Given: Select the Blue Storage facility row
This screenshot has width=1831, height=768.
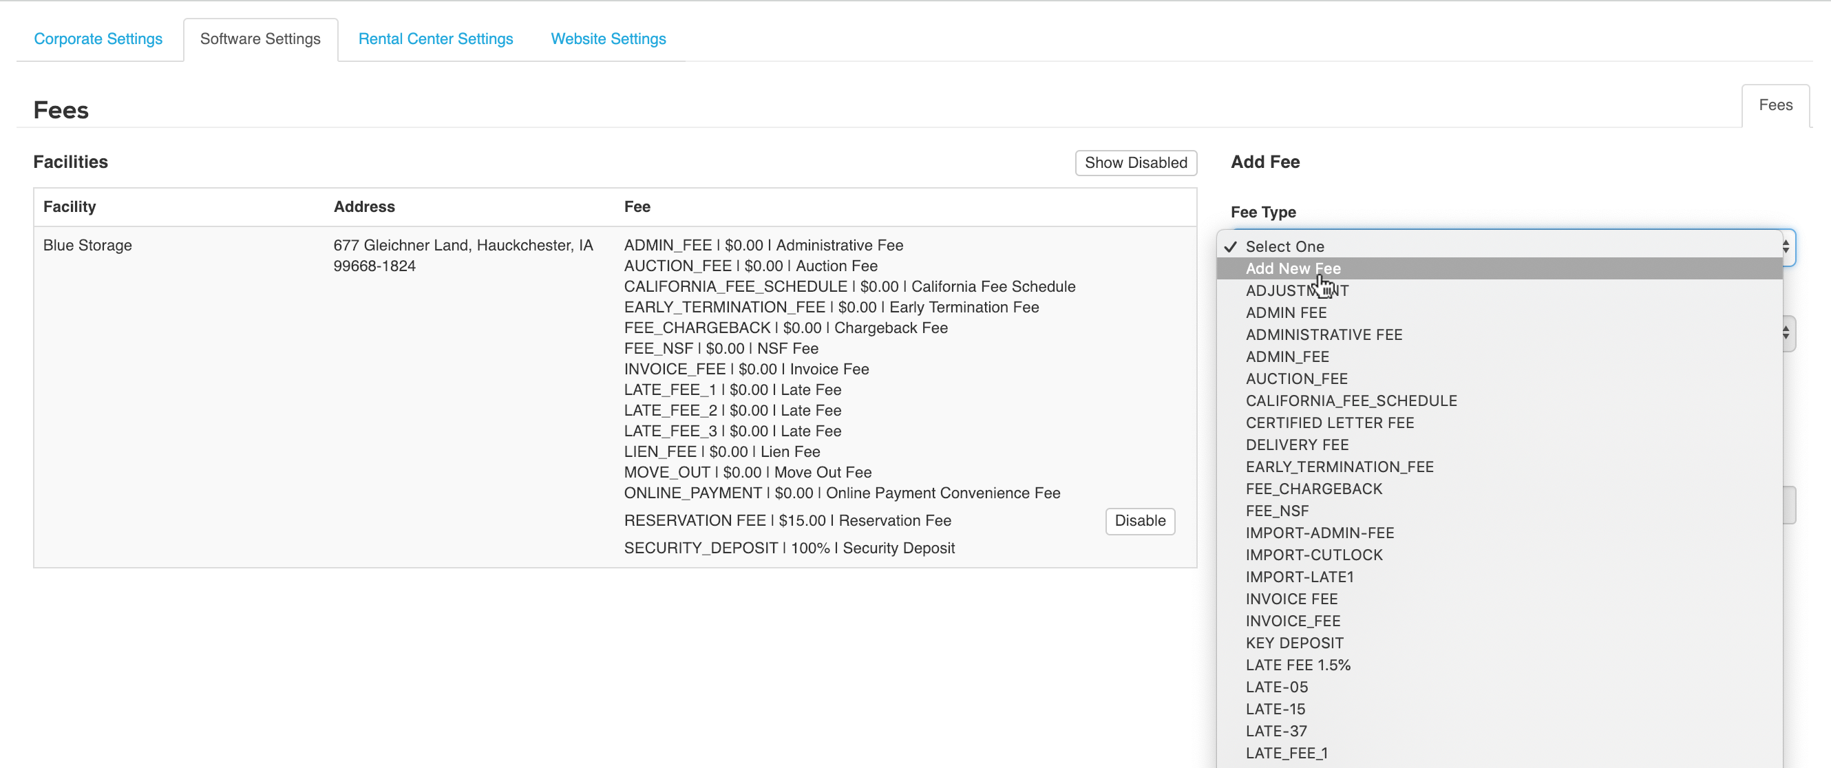Looking at the screenshot, I should coord(87,245).
